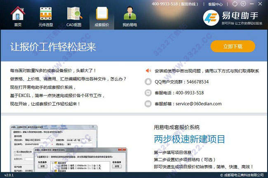Viewport: 268px width, 178px height.
Task: Click the 让报价工作轻松起来 banner heading
Action: click(53, 47)
